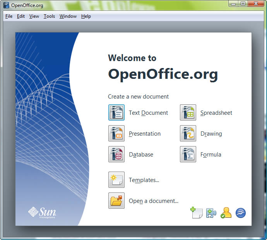Click the Spreadsheet label
Viewport: 267px width, 240px height.
pyautogui.click(x=216, y=113)
